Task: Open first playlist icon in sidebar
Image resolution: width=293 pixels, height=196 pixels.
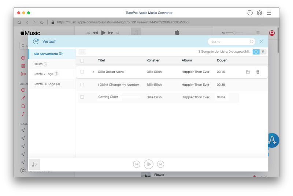Action: tap(23, 130)
